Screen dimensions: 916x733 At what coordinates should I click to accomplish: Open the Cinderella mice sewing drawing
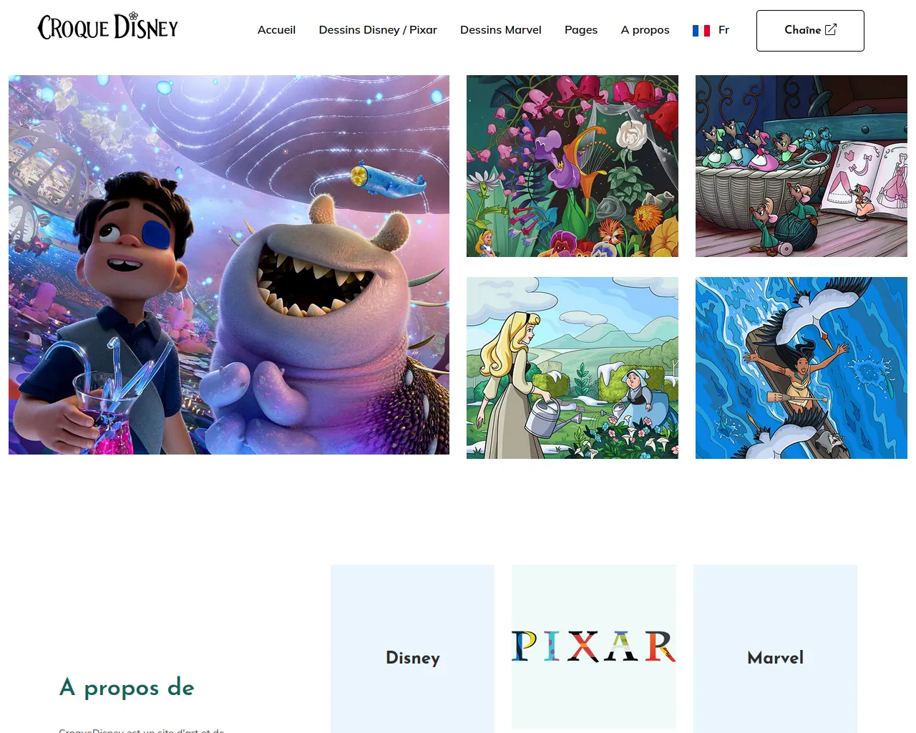(x=801, y=166)
